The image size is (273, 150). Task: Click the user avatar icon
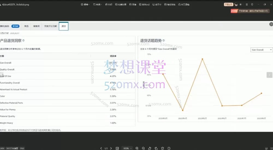(x=236, y=5)
